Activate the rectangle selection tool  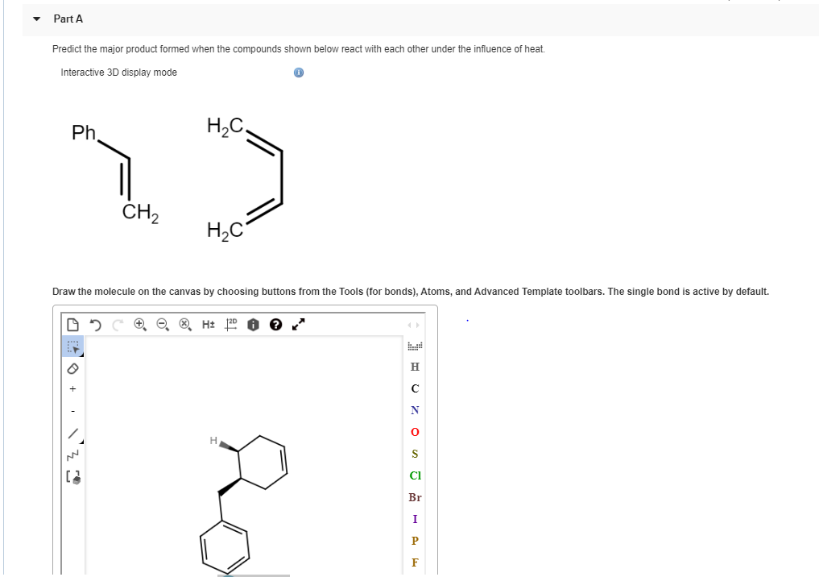[x=72, y=347]
